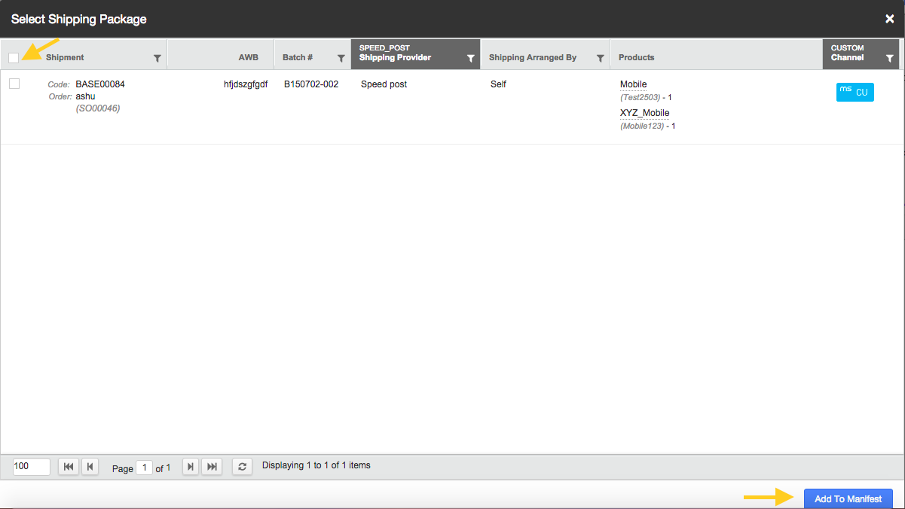Open the Batch # column filter
Screen dimensions: 905x509
tap(341, 58)
